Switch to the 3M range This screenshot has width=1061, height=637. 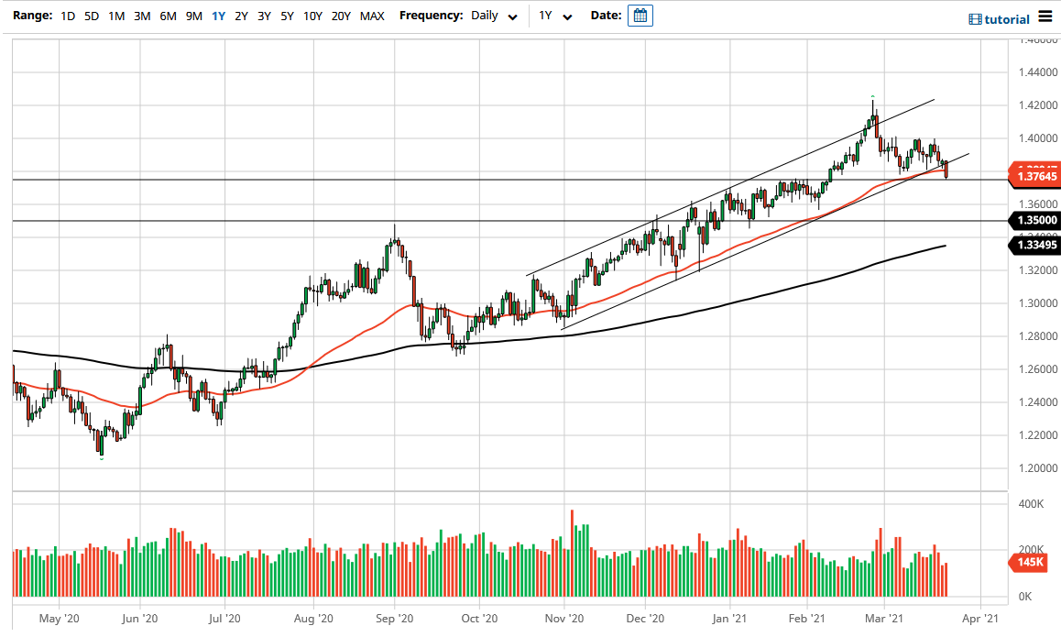[x=141, y=16]
